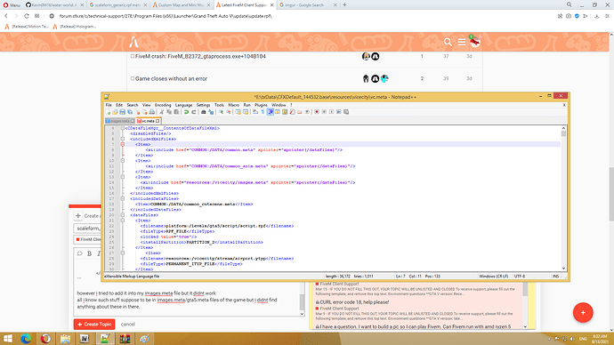Open the Encoding menu in Notepad++

click(x=163, y=105)
